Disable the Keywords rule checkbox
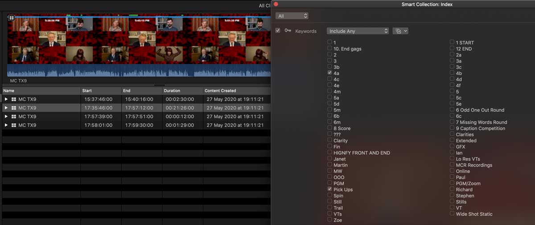The image size is (535, 225). pyautogui.click(x=278, y=31)
